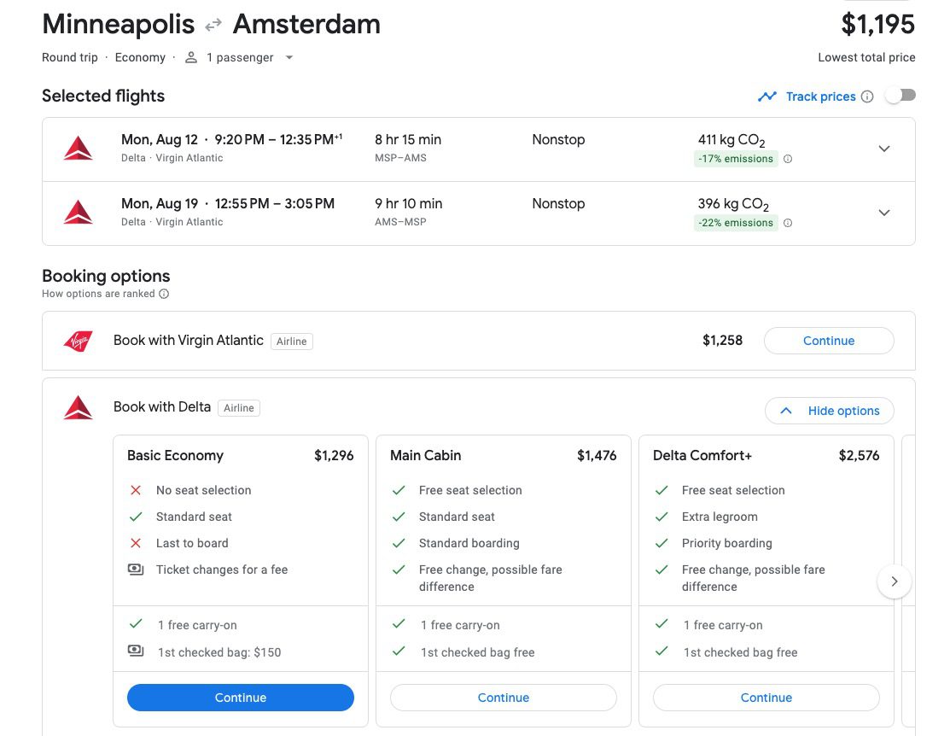Expand details for the Aug 19 return flight

884,213
